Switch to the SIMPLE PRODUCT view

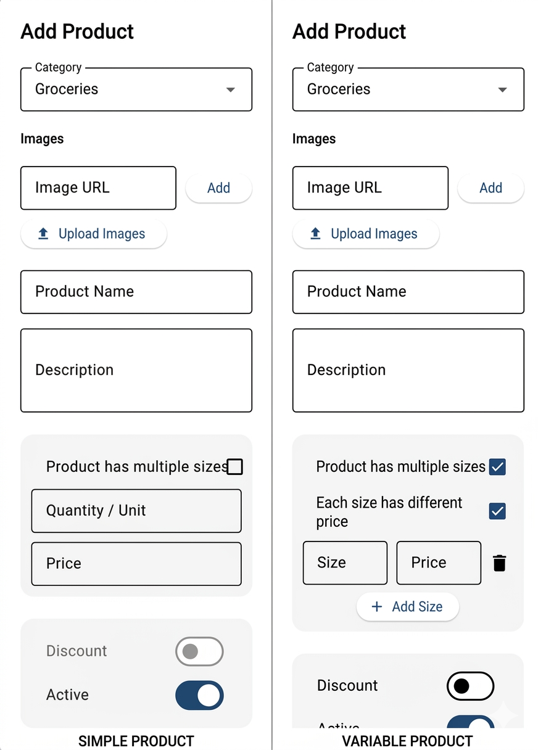[136, 741]
